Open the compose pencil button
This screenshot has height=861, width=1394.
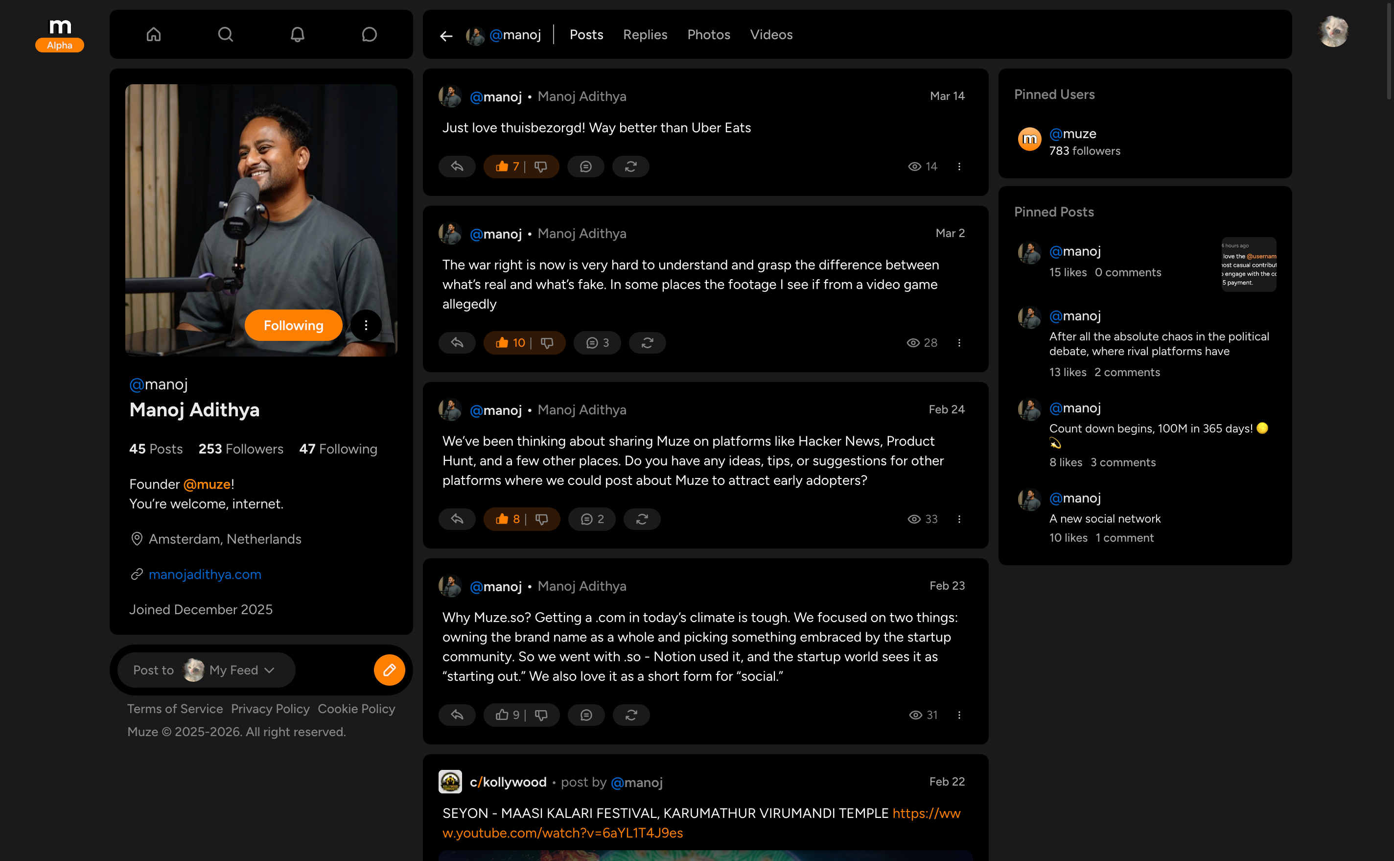(389, 670)
